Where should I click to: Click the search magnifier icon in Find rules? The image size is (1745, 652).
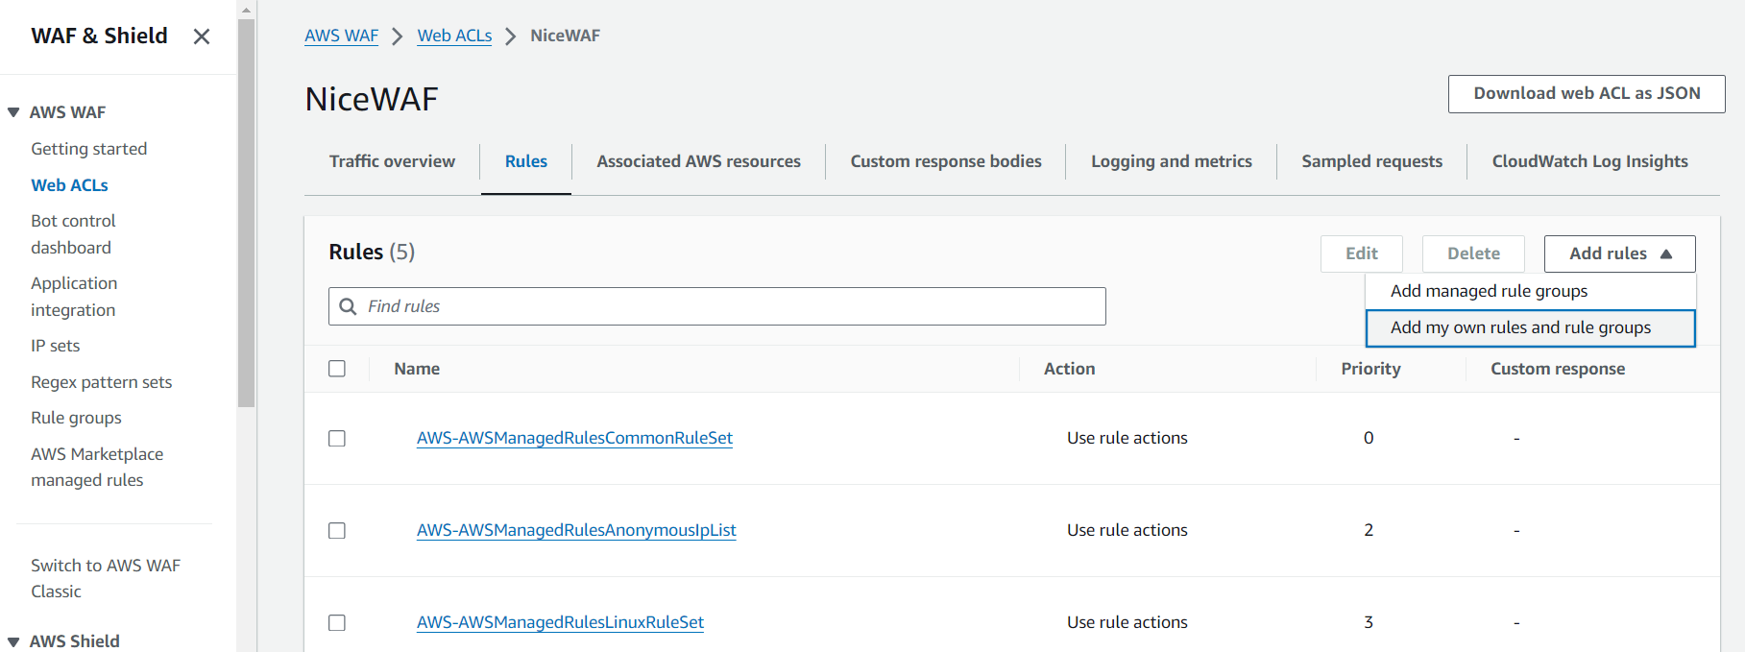tap(348, 306)
